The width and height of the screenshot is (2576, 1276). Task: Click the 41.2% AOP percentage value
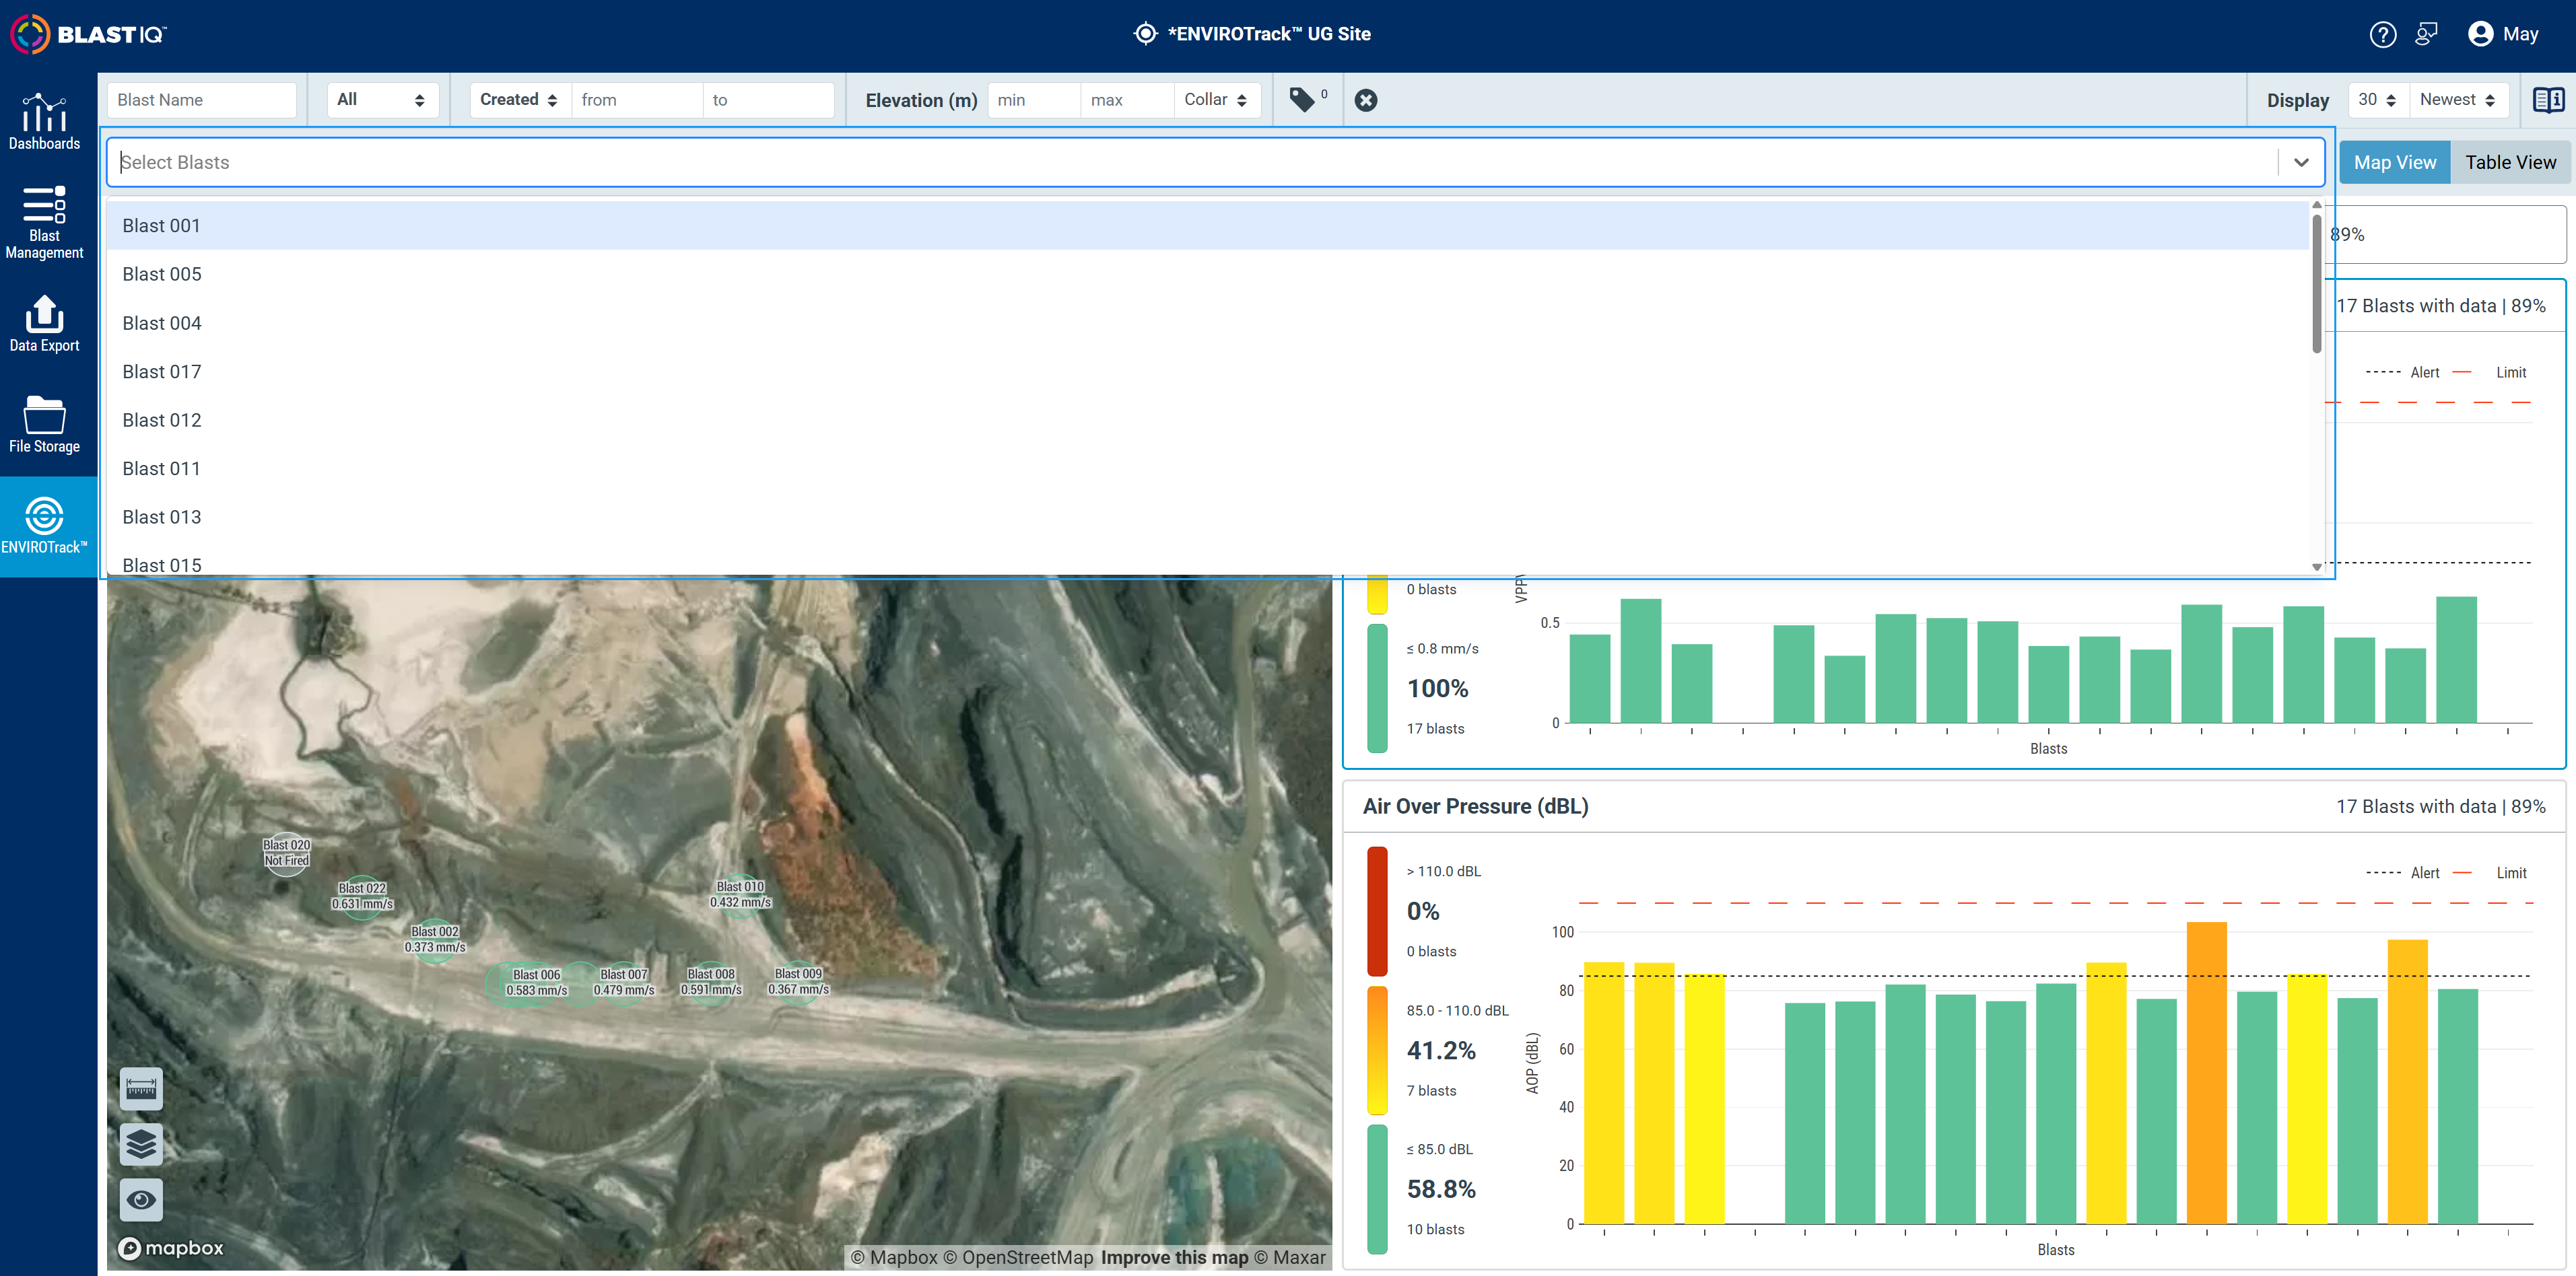tap(1441, 1050)
